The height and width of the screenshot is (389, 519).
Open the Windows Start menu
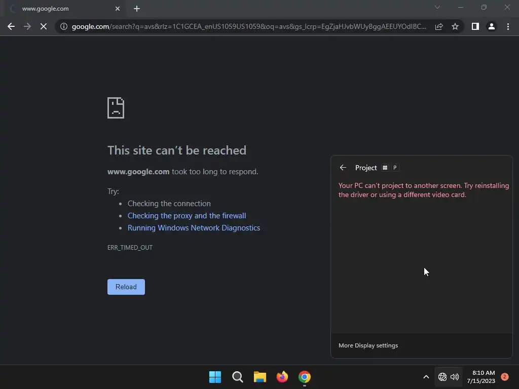click(x=215, y=377)
